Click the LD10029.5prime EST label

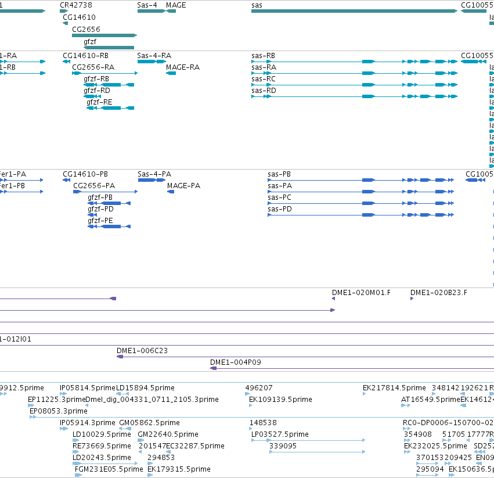coord(102,434)
